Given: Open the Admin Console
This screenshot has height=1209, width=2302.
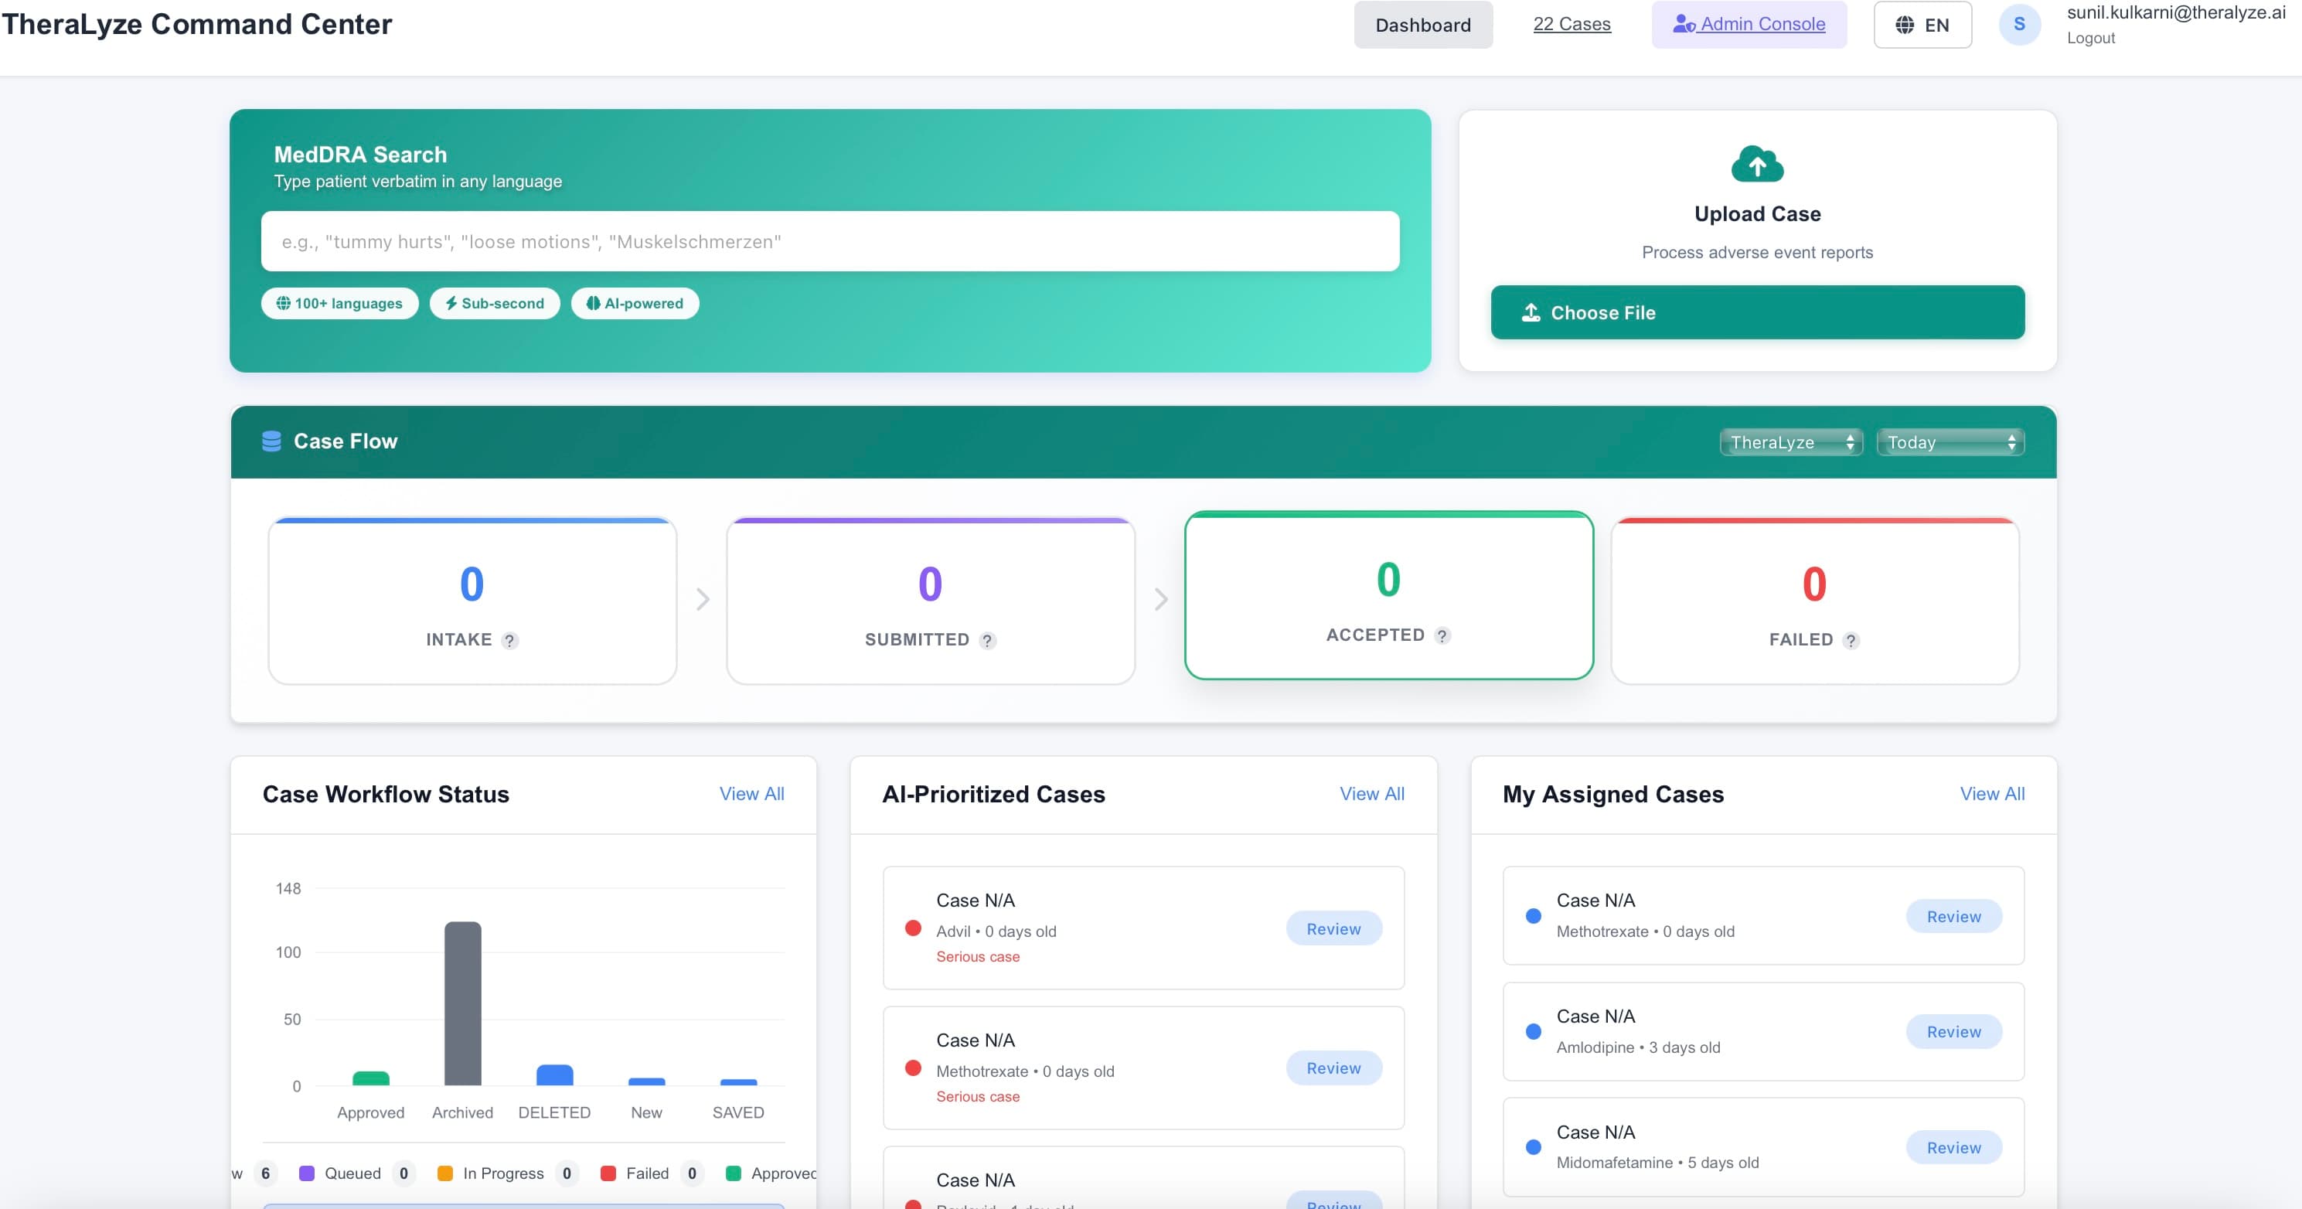Looking at the screenshot, I should 1749,24.
